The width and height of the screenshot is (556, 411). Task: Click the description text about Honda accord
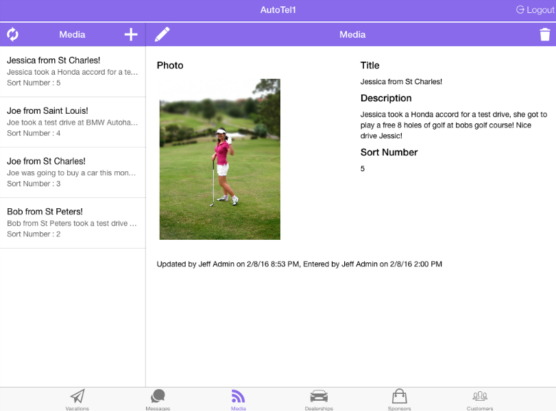coord(454,125)
